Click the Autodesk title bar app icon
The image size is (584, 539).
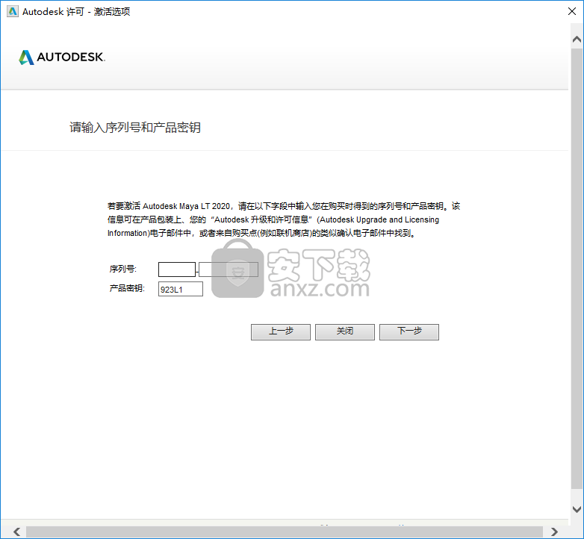(13, 11)
